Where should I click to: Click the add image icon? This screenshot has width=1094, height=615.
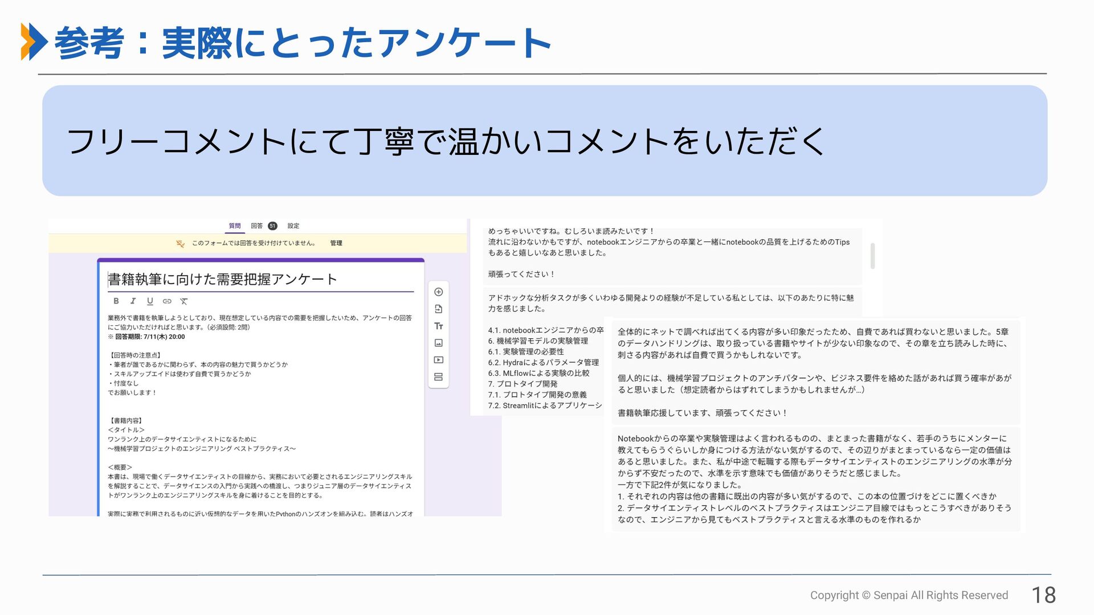tap(438, 343)
